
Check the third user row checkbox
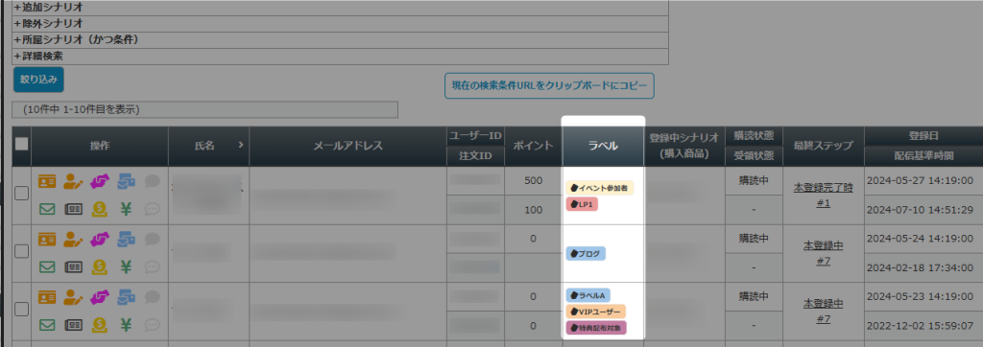pyautogui.click(x=21, y=309)
